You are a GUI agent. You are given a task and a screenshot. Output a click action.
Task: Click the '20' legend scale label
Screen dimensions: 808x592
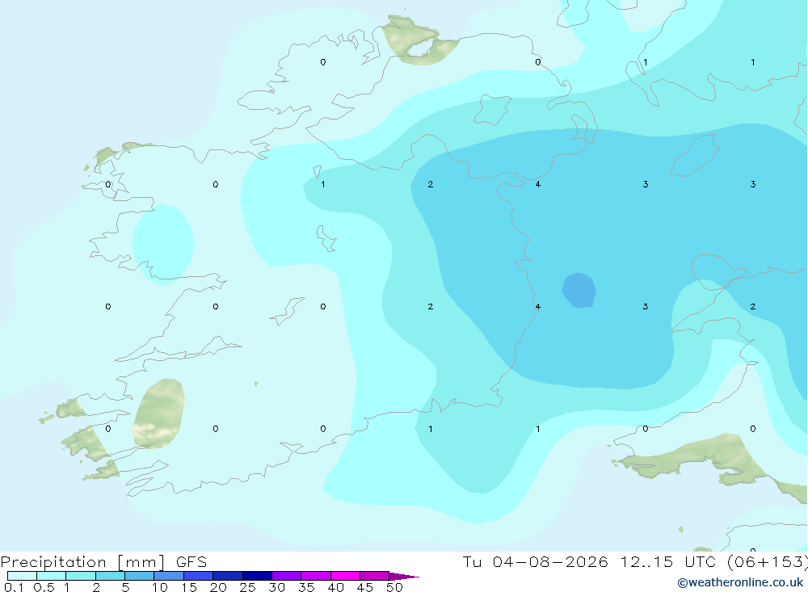[218, 587]
